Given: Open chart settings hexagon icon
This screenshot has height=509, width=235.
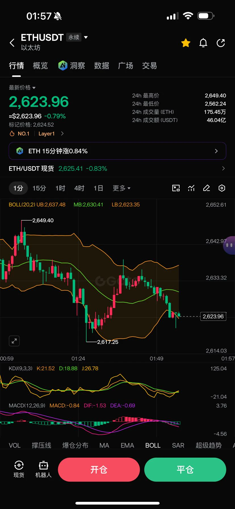Looking at the screenshot, I should pos(222,188).
